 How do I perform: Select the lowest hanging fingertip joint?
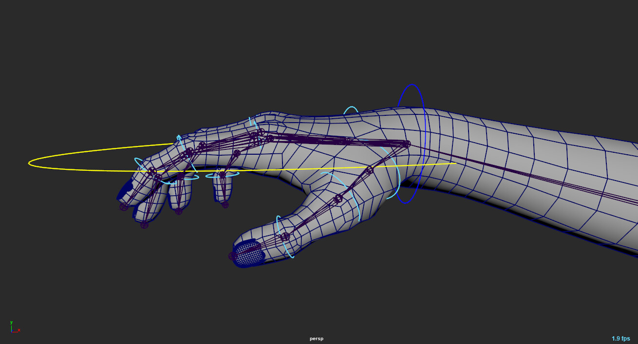coord(144,224)
